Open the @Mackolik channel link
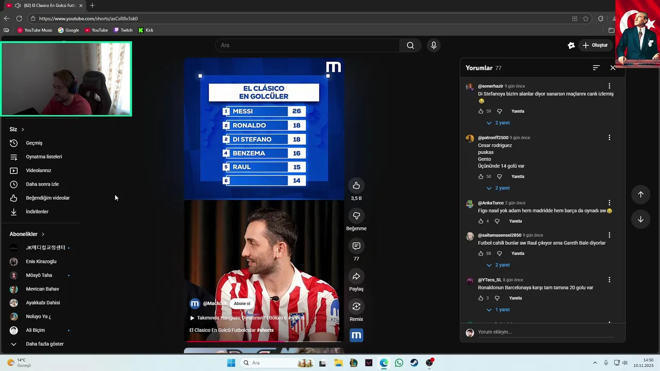660x371 pixels. coord(214,303)
